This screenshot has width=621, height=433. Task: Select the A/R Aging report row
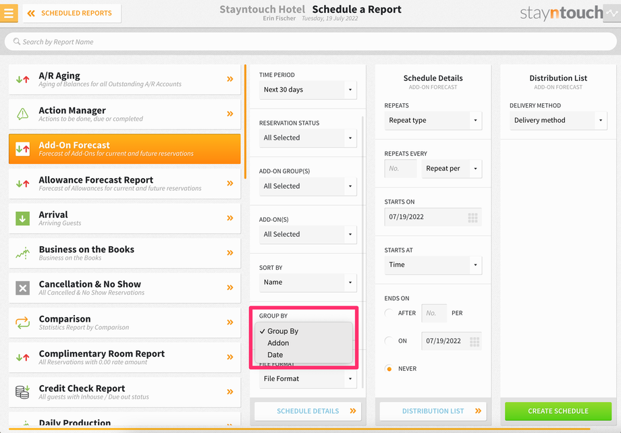[x=124, y=79]
